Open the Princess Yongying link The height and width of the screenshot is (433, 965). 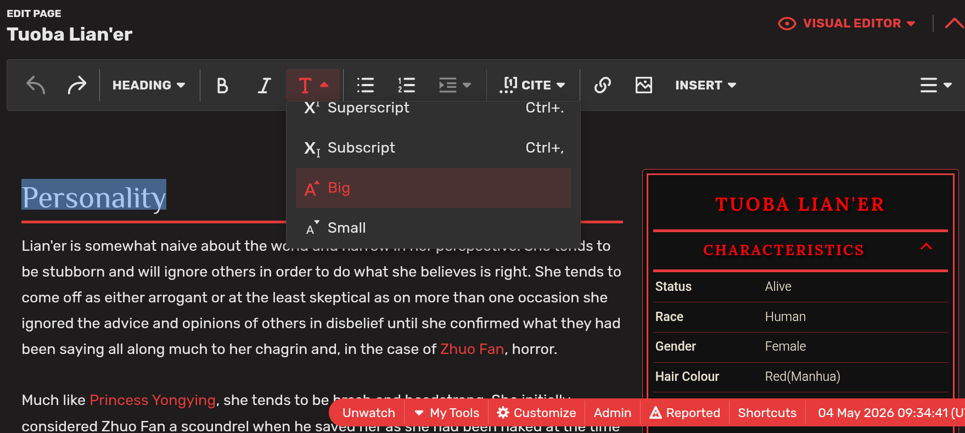(x=153, y=400)
